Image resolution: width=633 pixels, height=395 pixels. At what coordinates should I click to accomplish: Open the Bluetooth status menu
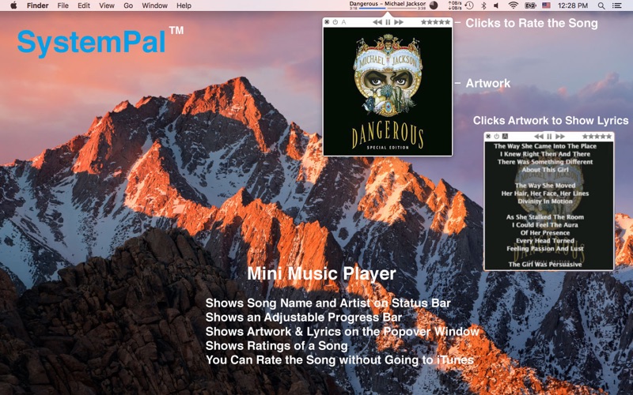tap(483, 6)
